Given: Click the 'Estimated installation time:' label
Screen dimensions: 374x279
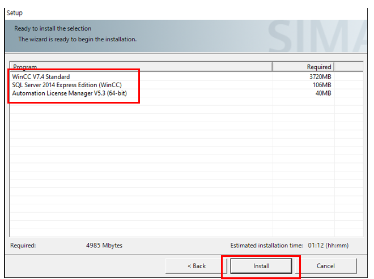Looking at the screenshot, I should 266,245.
